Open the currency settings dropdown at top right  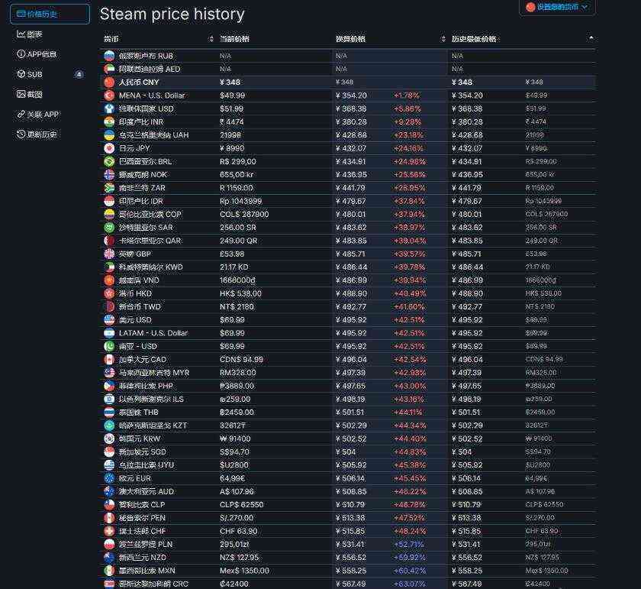[557, 7]
